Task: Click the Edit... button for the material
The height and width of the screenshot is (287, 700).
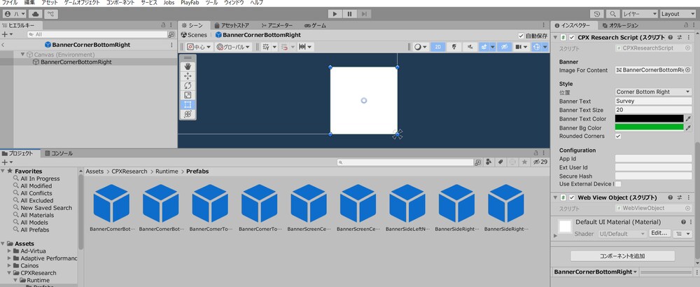Action: pos(659,233)
